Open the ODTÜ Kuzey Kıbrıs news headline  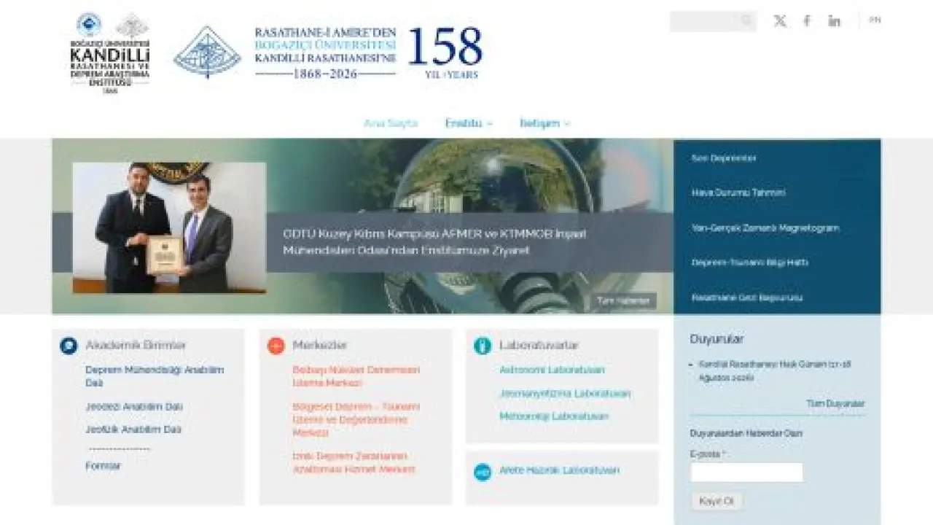434,242
